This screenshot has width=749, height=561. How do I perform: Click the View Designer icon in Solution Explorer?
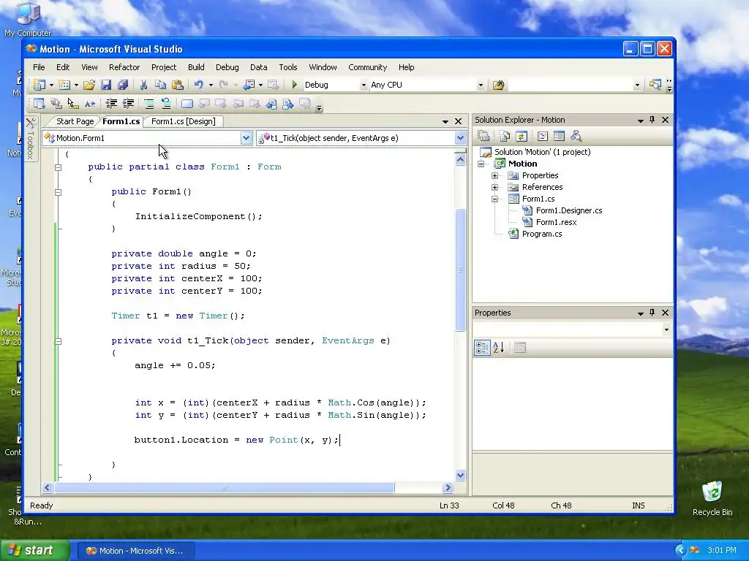click(559, 137)
